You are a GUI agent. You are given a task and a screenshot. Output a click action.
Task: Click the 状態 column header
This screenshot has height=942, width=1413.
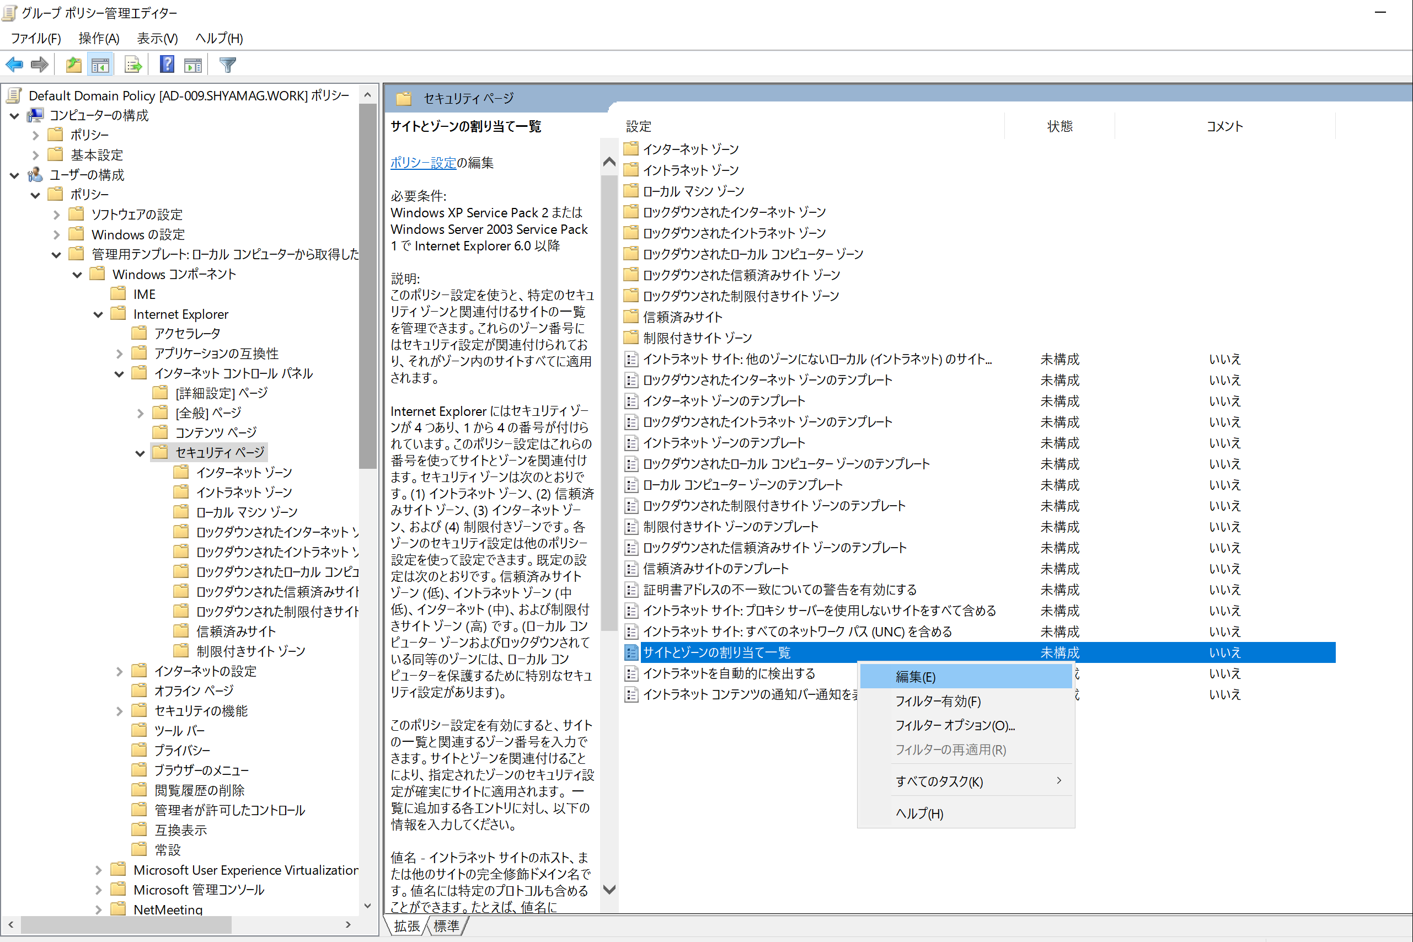click(x=1059, y=126)
